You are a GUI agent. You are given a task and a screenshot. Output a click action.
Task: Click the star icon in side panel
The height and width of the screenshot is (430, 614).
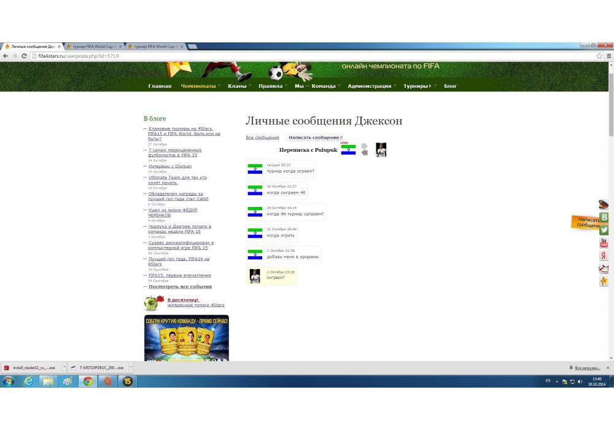tap(604, 281)
